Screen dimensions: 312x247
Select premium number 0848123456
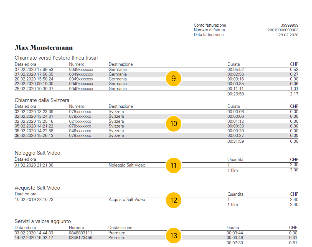(x=80, y=238)
